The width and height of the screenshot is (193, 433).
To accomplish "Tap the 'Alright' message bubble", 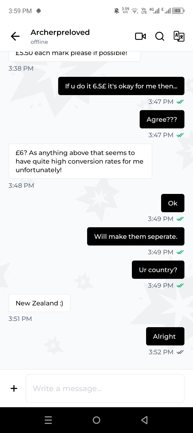I will pyautogui.click(x=165, y=336).
